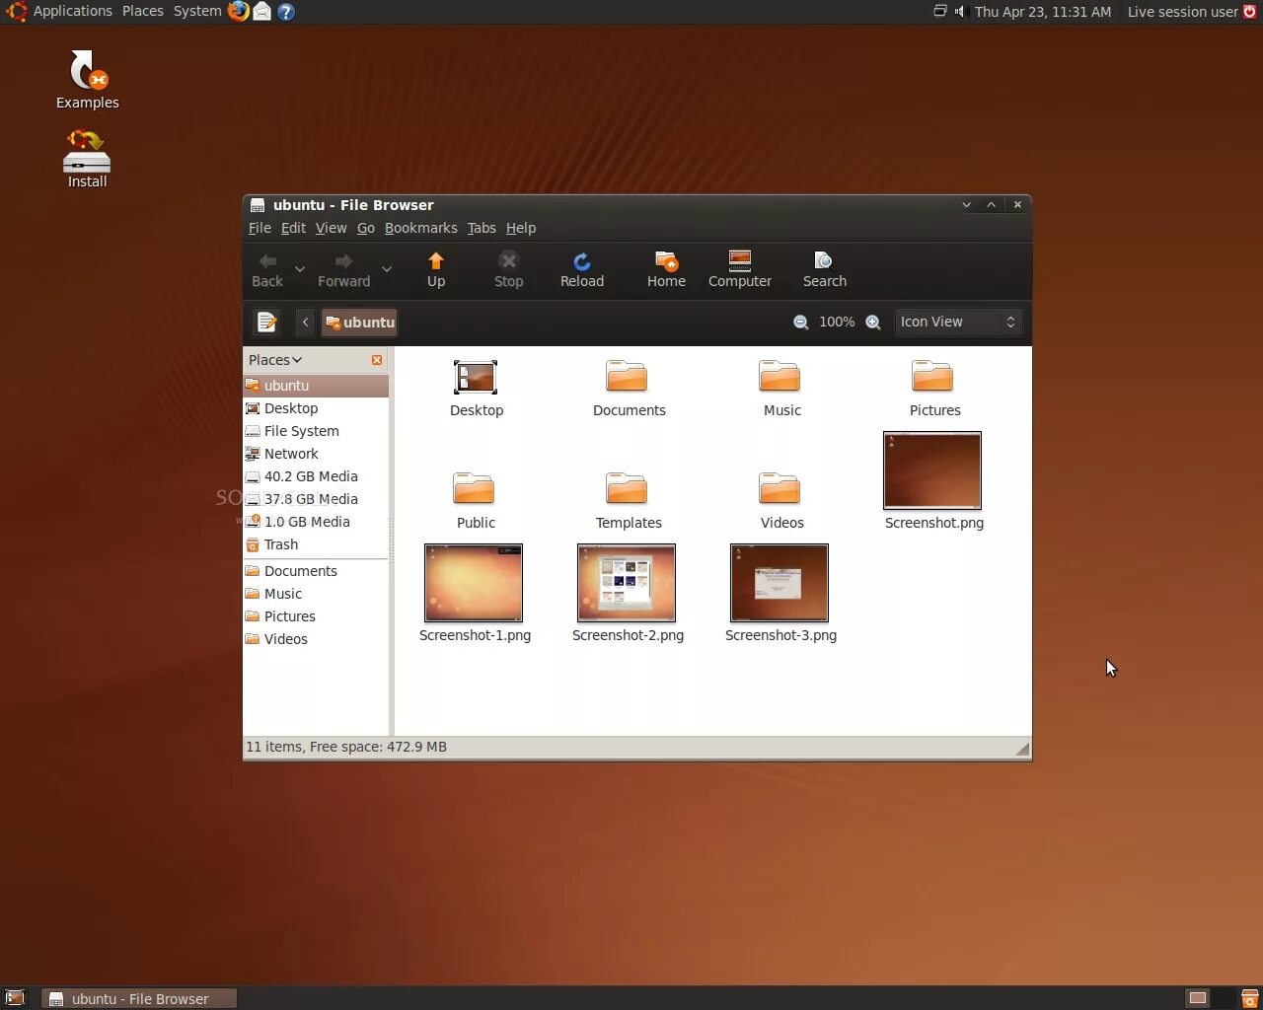
Task: Select the ubuntu path bar button
Action: pos(359,323)
